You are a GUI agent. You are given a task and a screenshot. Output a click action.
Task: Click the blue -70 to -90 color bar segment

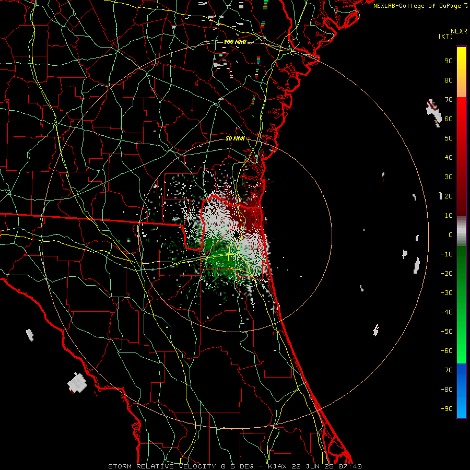pyautogui.click(x=461, y=391)
